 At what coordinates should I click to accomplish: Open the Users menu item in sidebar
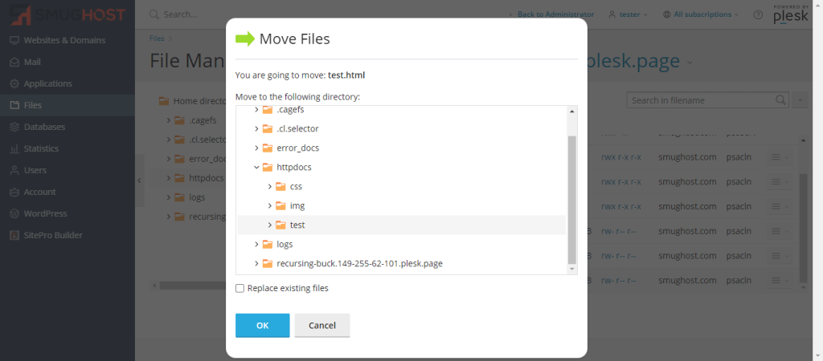click(x=35, y=170)
